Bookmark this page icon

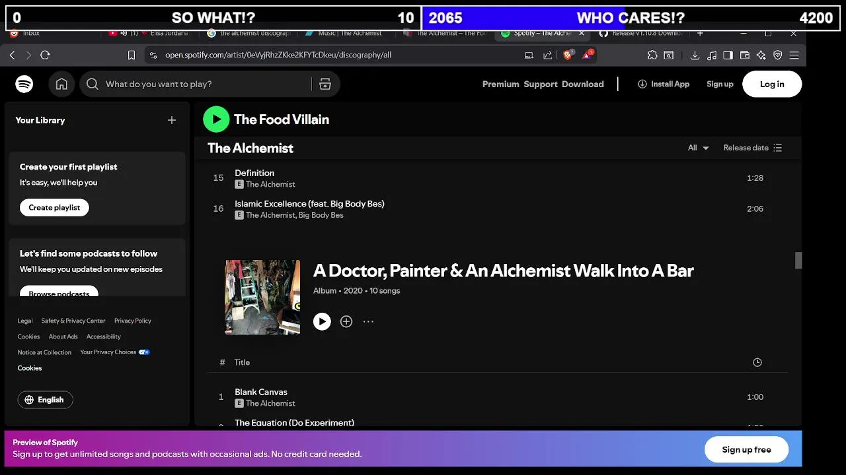(132, 55)
